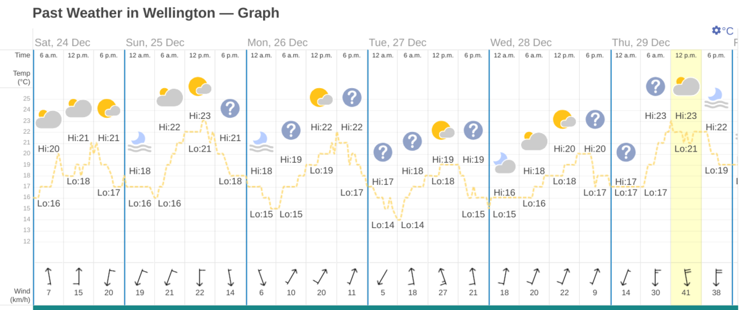Select the Tue, 27 Dec day header
The image size is (741, 310).
tap(398, 43)
